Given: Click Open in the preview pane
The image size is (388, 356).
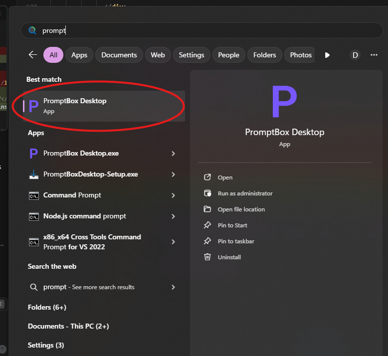Looking at the screenshot, I should (x=225, y=178).
